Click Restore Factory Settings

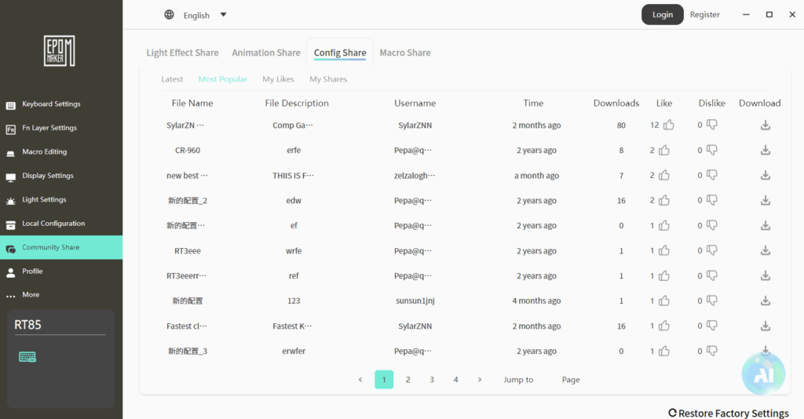728,413
